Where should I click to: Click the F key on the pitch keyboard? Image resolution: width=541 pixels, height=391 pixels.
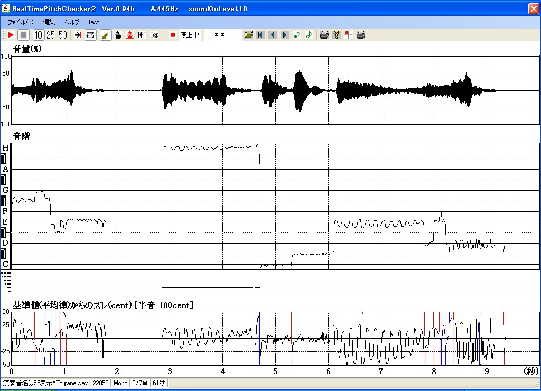[x=5, y=211]
